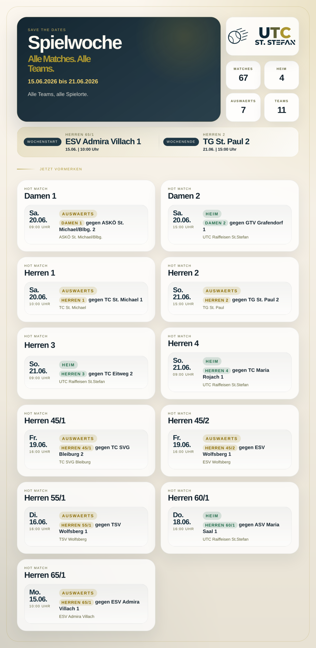
Task: Click Heim tag in Damen 2 card
Action: [x=212, y=214]
